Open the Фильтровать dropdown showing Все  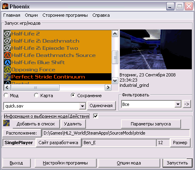pyautogui.click(x=178, y=104)
